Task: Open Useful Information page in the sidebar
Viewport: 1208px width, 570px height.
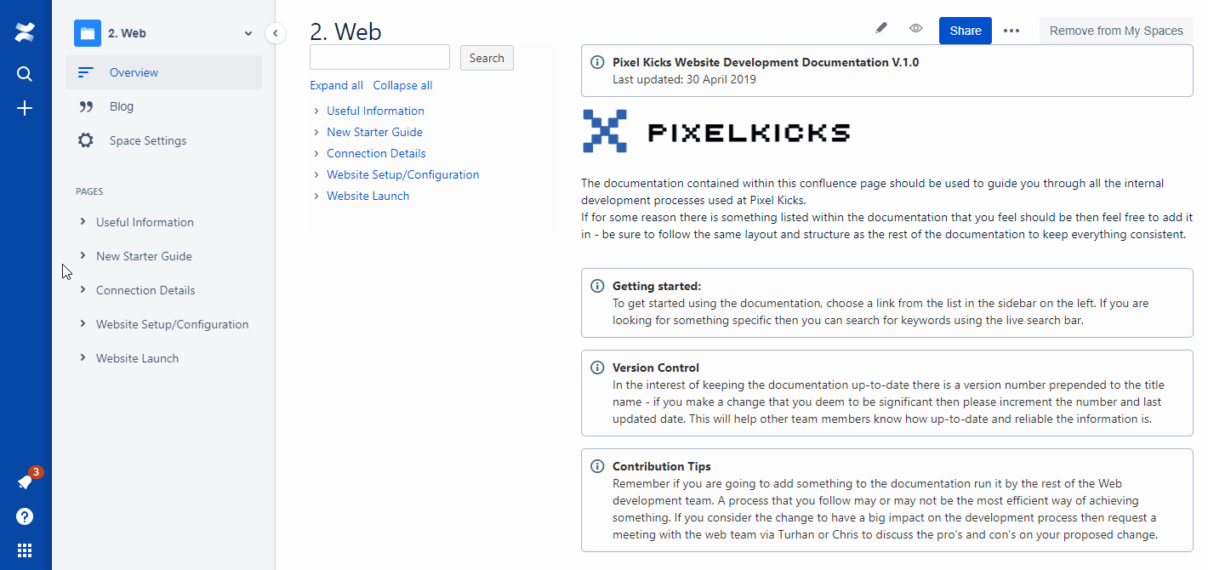Action: click(x=145, y=222)
